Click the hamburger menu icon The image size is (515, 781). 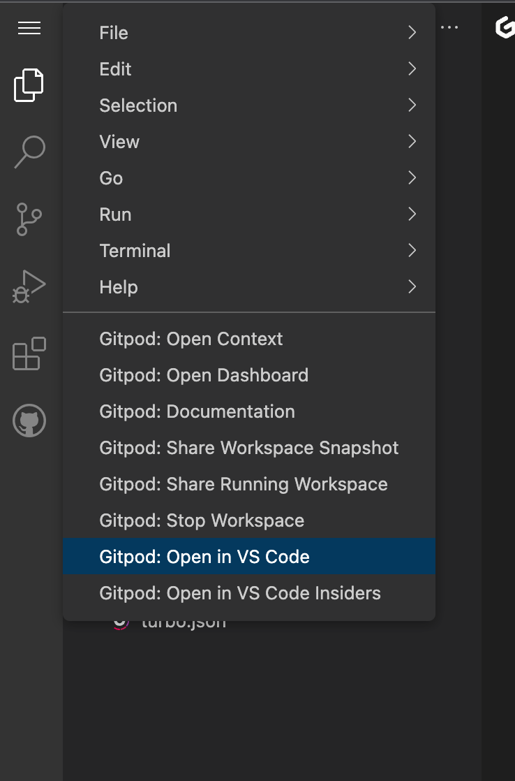29,29
